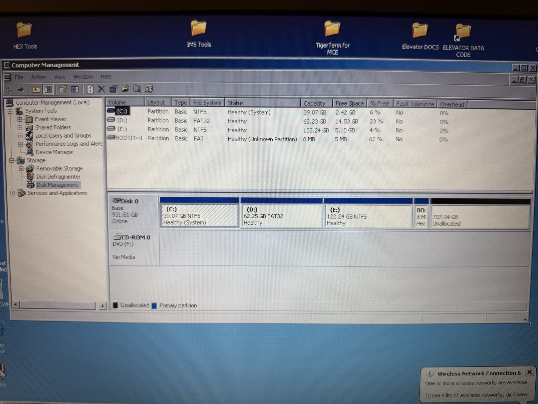Sort by the File System column header
This screenshot has width=538, height=404.
[207, 103]
